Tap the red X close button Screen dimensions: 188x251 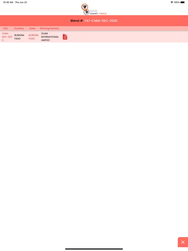coord(183,242)
